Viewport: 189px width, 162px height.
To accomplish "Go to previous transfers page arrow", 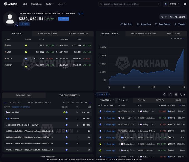I will [113, 100].
